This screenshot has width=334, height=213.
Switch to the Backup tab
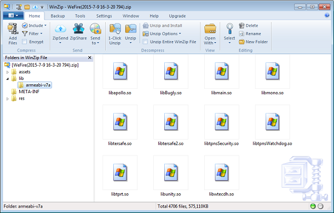pyautogui.click(x=57, y=16)
